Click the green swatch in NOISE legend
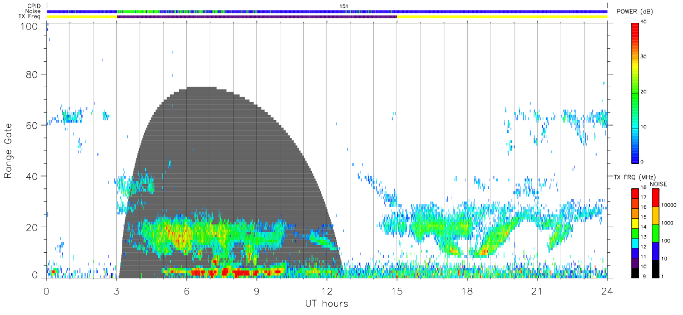The width and height of the screenshot is (683, 315). tap(655, 233)
